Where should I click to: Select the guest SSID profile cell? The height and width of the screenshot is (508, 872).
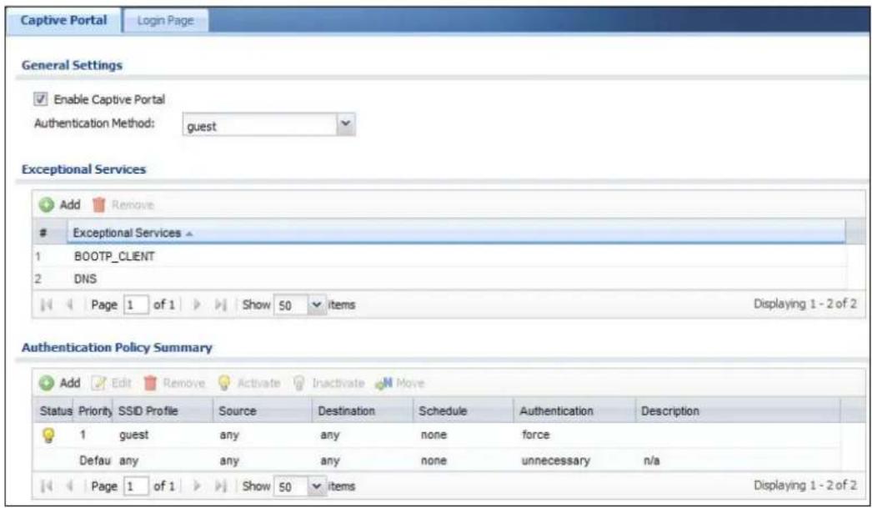(x=134, y=435)
